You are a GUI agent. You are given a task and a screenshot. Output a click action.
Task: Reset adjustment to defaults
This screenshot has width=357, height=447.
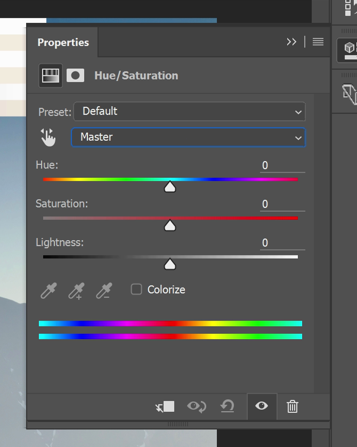[227, 406]
